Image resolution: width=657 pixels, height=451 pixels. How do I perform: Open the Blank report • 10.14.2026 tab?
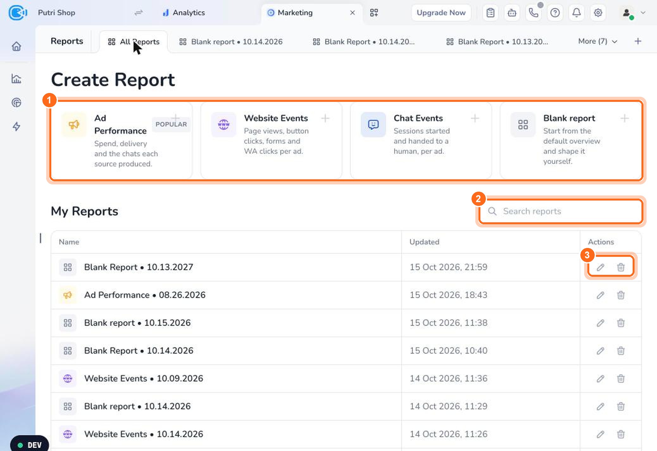(x=231, y=42)
